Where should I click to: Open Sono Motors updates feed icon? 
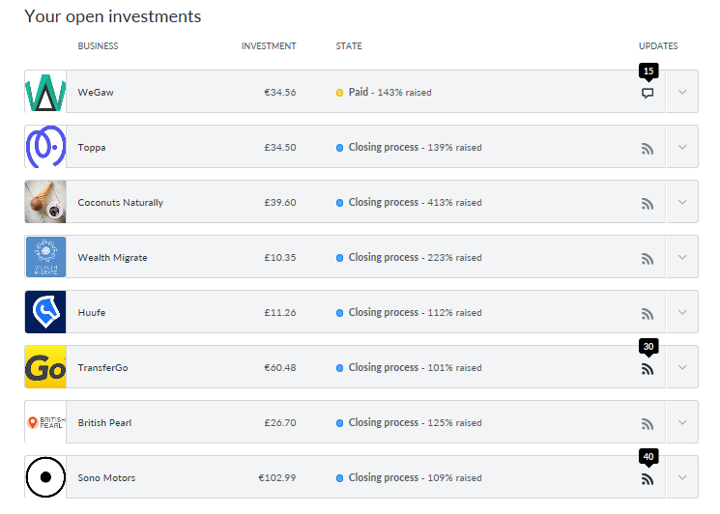coord(648,479)
